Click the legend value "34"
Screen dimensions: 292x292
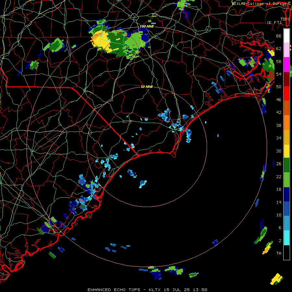(279, 138)
